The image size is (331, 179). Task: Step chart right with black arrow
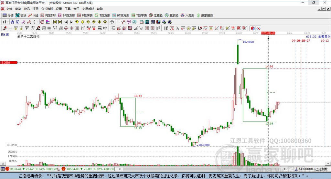tap(71, 22)
